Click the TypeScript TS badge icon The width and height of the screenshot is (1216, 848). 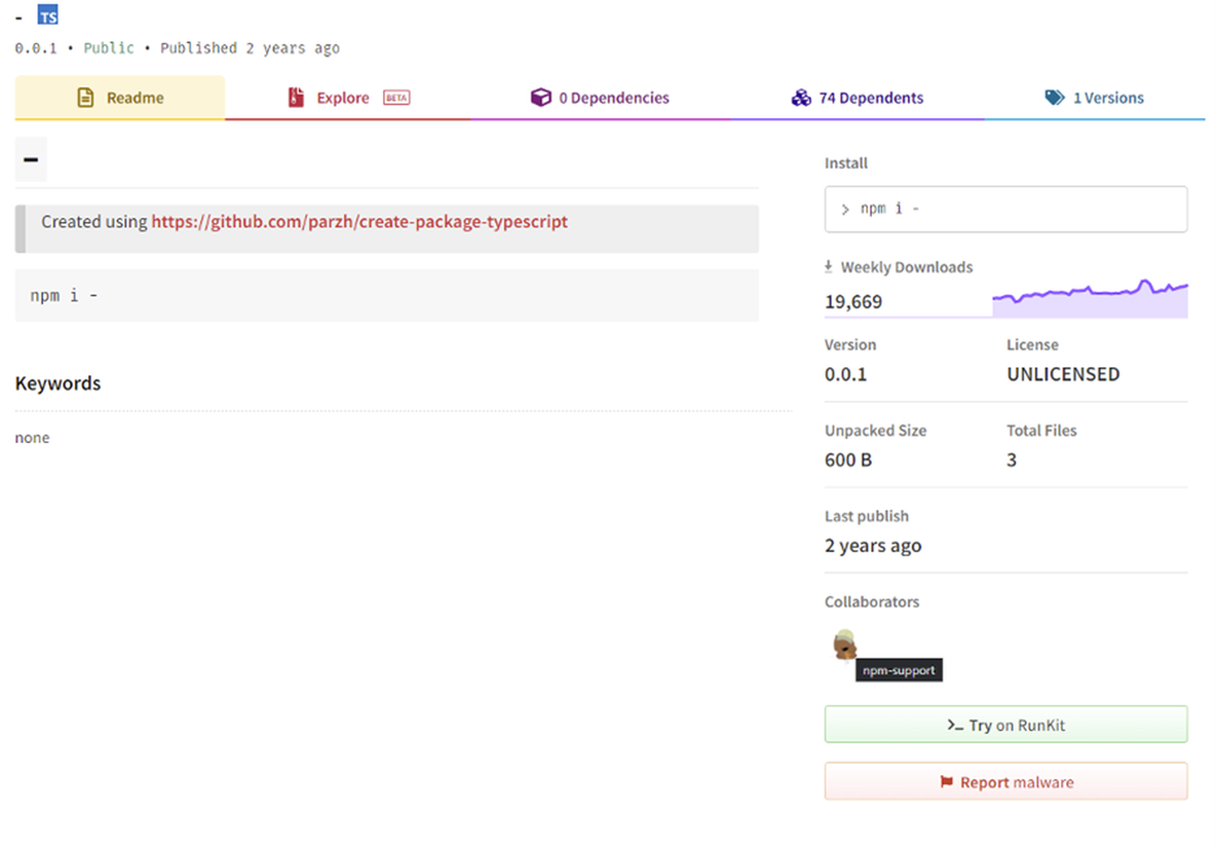(47, 15)
